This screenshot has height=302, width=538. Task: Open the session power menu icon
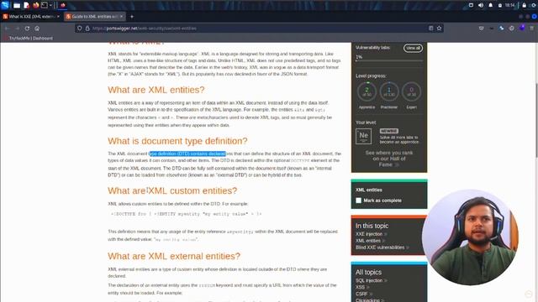534,5
